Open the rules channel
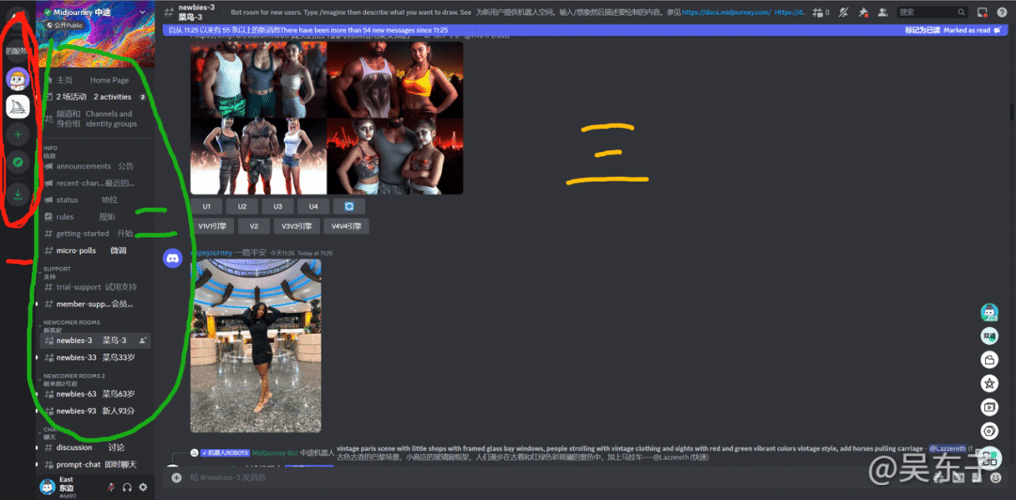Viewport: 1016px width, 500px height. (95, 217)
